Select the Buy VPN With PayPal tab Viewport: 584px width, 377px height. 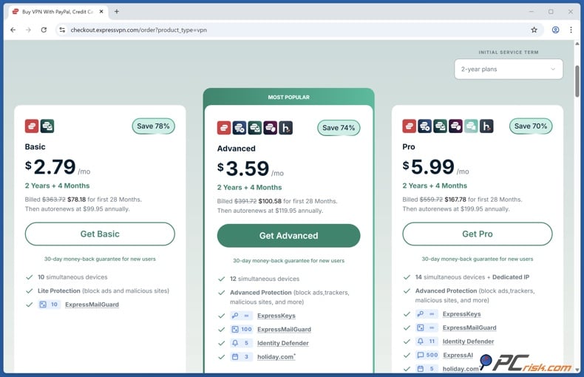pyautogui.click(x=58, y=12)
